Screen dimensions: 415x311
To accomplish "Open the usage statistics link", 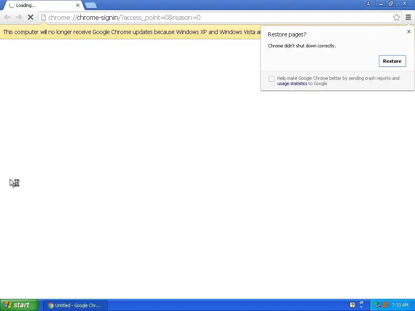I will [x=292, y=83].
